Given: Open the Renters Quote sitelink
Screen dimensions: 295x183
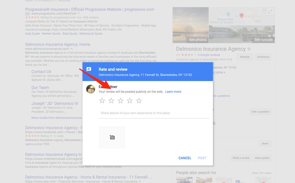Looking at the screenshot, I should [x=51, y=34].
